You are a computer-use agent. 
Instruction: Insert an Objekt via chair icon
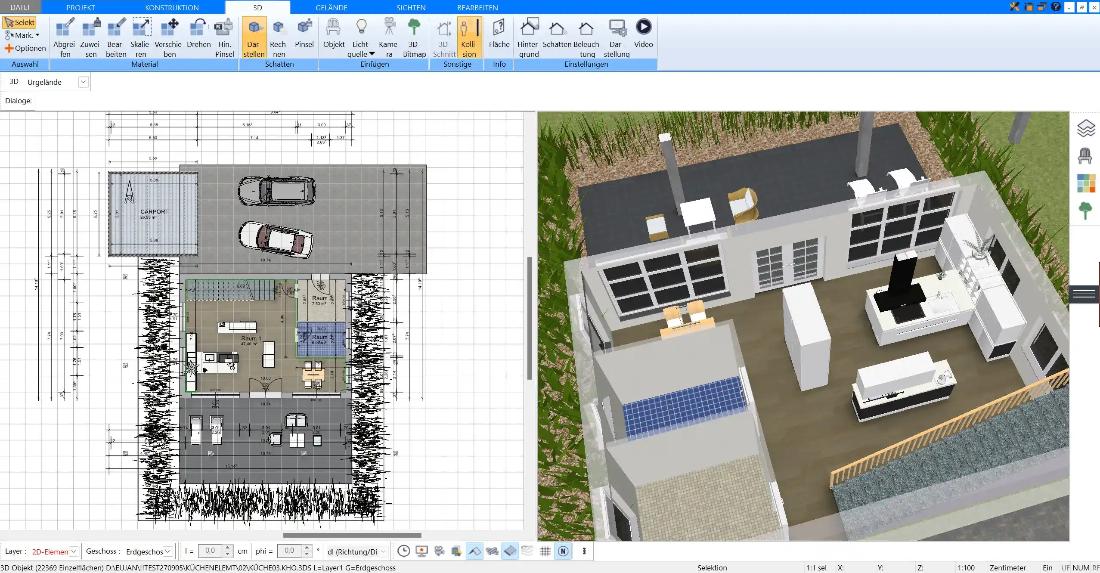[x=334, y=33]
